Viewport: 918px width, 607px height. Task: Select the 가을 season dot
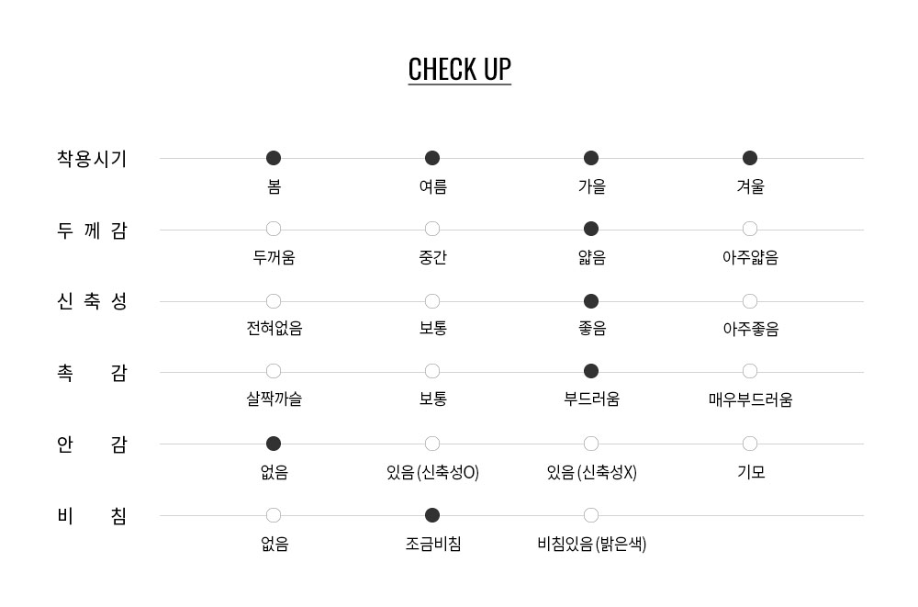click(x=591, y=158)
